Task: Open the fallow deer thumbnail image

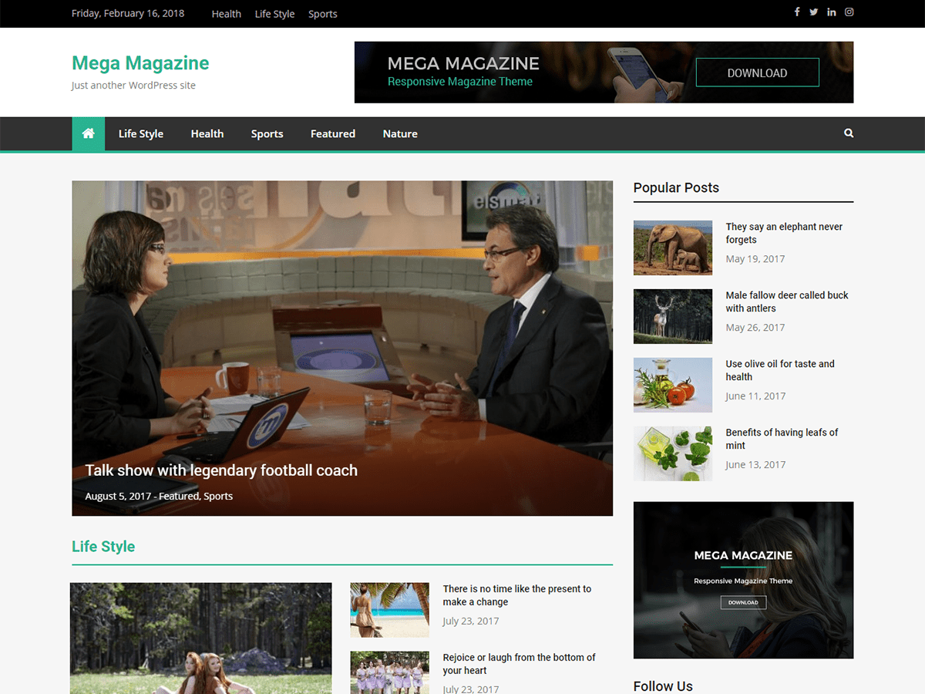Action: [673, 316]
